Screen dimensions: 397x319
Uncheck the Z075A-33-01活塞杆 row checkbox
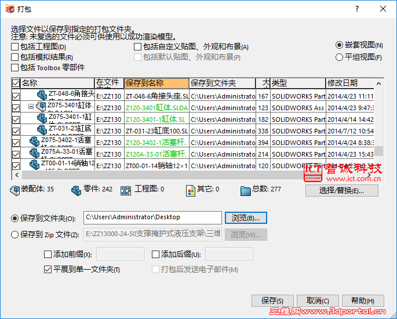(16, 154)
